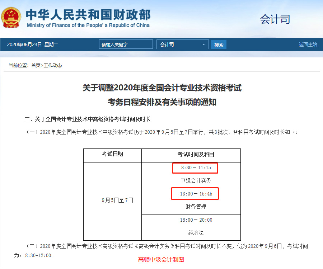Click the 考试日期 table header
This screenshot has height=269, width=323.
tap(112, 154)
